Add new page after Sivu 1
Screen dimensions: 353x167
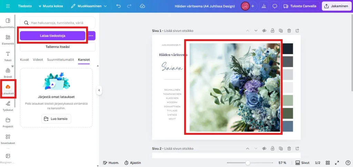pos(297,31)
